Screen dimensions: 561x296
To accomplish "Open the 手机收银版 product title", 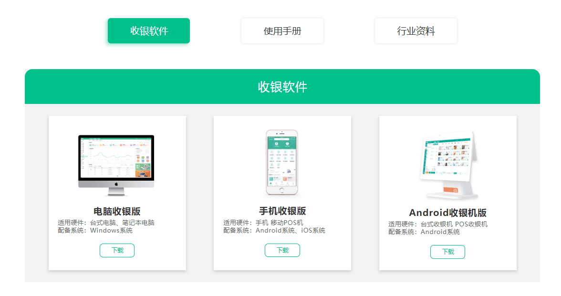I will tap(282, 210).
